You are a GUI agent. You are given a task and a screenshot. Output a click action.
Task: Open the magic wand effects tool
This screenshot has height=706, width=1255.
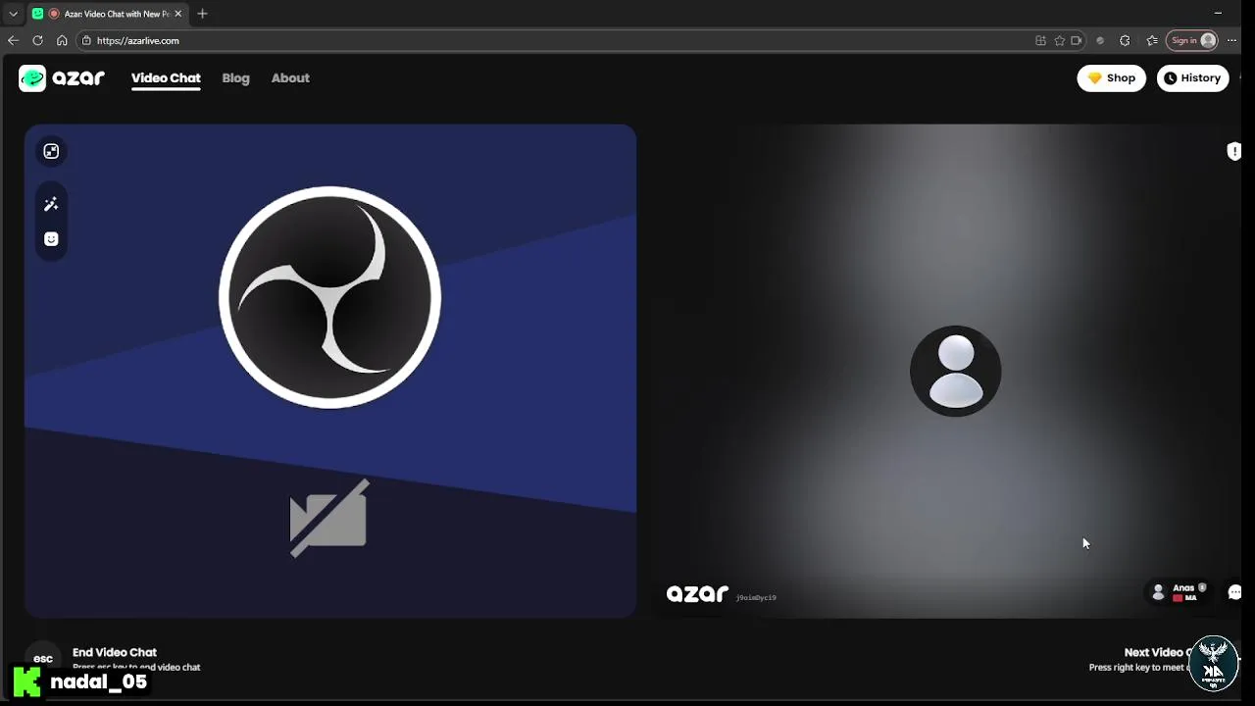[51, 204]
